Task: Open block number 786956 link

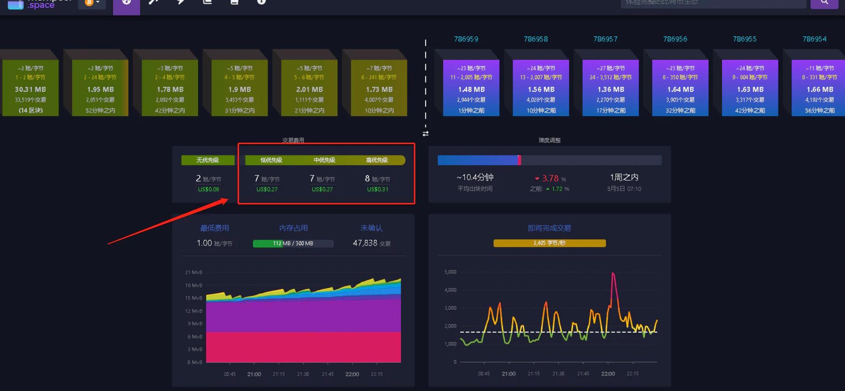Action: click(675, 39)
